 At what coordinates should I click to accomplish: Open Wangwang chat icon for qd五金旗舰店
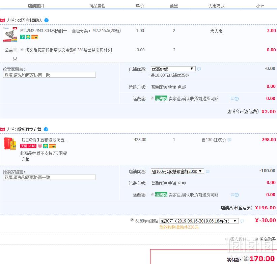[46, 20]
